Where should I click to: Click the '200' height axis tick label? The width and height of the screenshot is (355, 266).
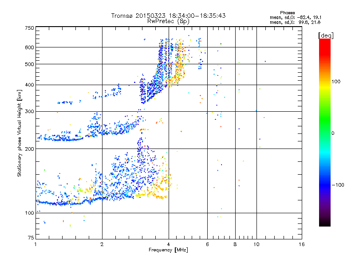tap(29, 149)
